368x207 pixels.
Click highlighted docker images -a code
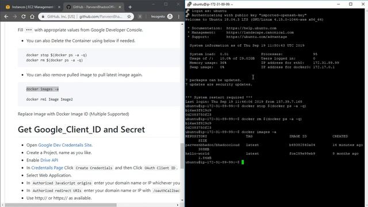tap(43, 89)
